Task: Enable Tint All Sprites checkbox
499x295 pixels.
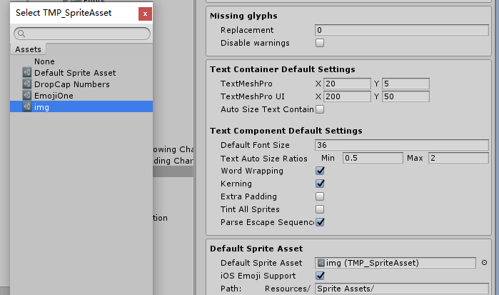Action: coord(320,209)
